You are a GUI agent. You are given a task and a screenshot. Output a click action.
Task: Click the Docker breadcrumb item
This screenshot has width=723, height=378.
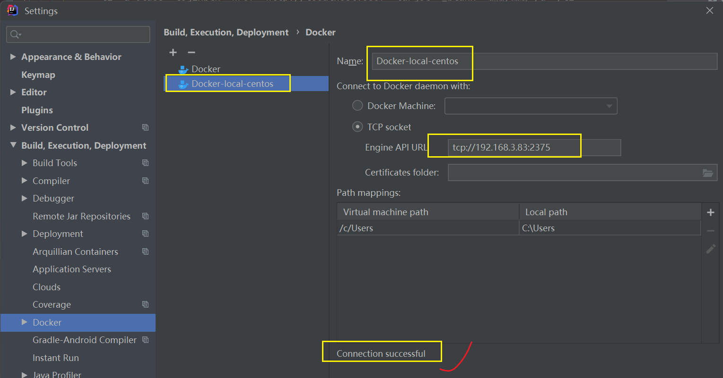coord(321,32)
